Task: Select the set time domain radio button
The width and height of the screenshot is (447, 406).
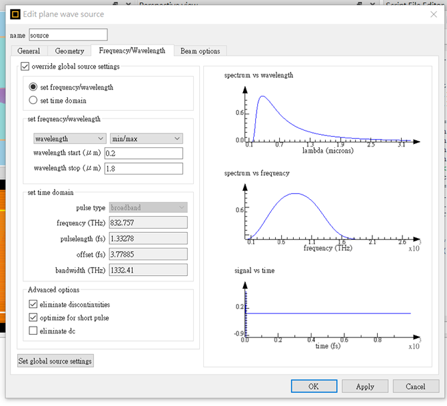Action: pos(33,100)
